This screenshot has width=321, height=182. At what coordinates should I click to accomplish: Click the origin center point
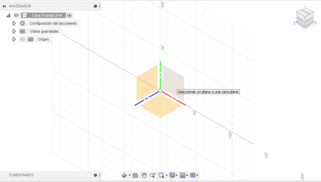click(x=160, y=91)
